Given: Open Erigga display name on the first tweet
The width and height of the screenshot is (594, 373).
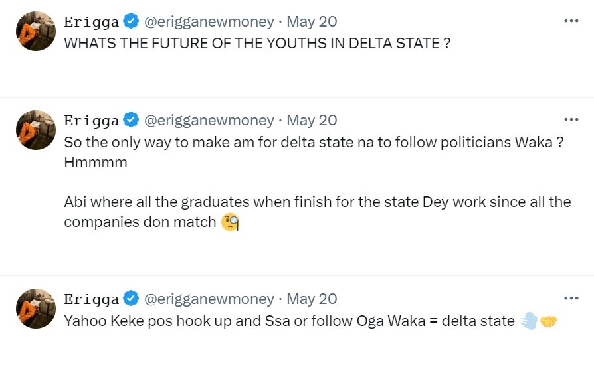Looking at the screenshot, I should click(x=91, y=22).
